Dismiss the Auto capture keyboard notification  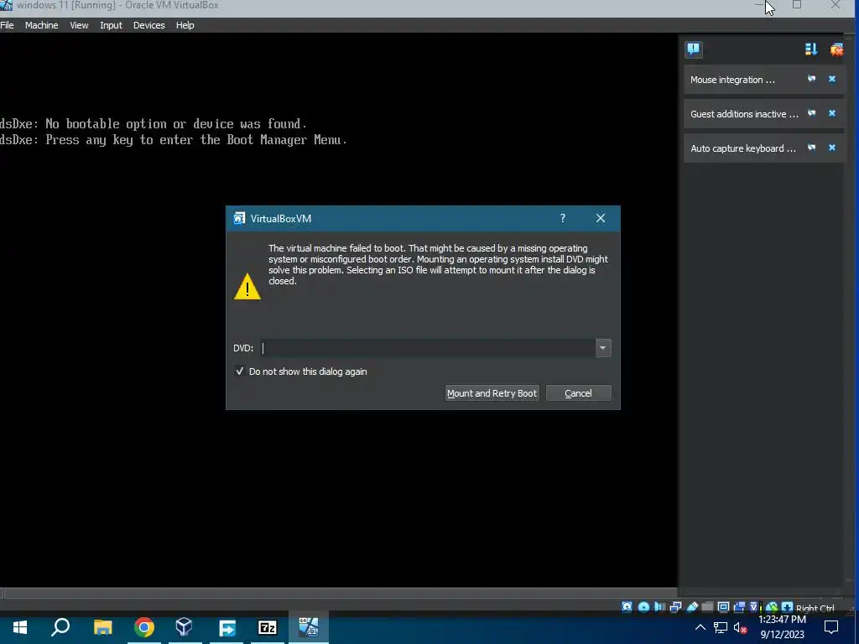pos(831,148)
